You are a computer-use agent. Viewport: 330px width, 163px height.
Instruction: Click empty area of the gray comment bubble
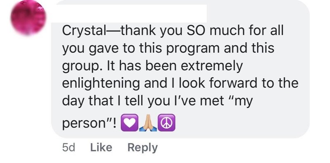(242, 122)
